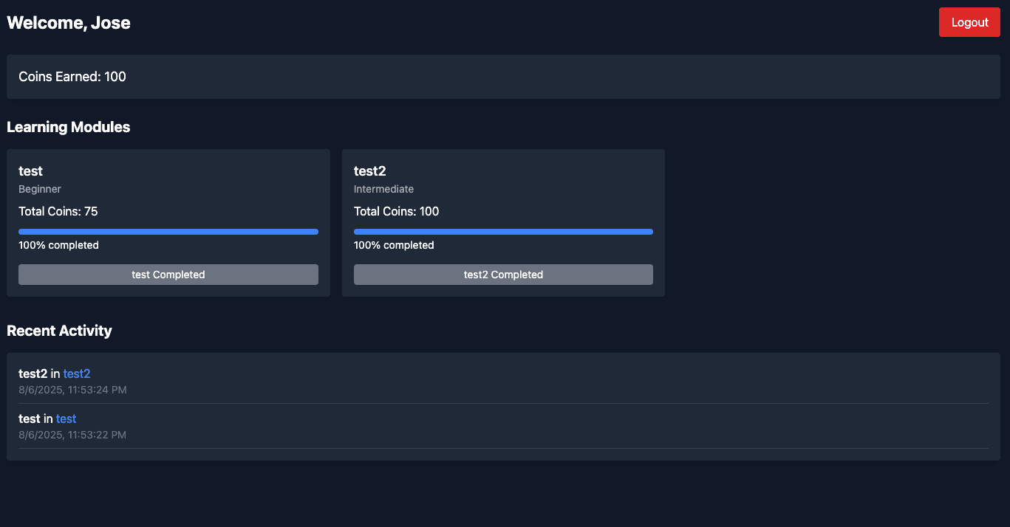
Task: Select the Intermediate difficulty label on test2
Action: pos(383,189)
